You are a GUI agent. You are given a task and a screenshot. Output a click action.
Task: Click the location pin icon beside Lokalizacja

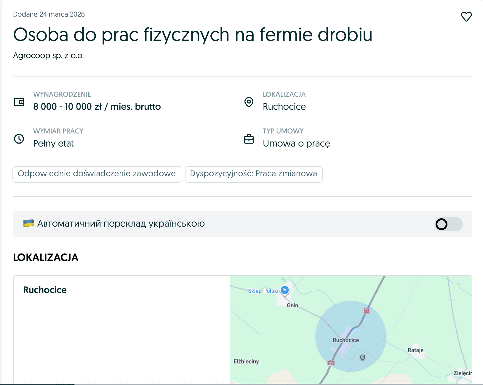pos(249,103)
